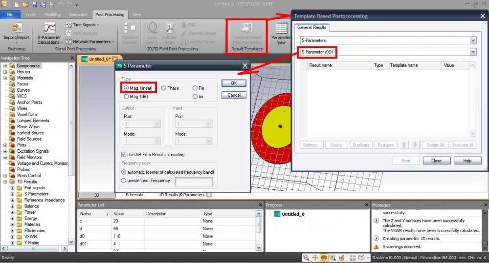
Task: Toggle Use AR-Filter Results checkbox
Action: point(124,154)
